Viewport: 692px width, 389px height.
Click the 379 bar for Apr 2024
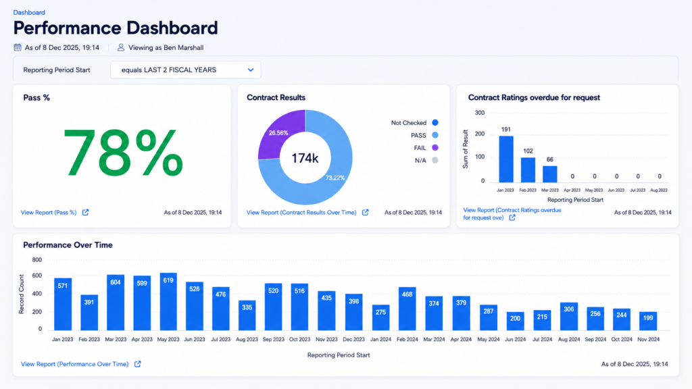[x=461, y=313]
